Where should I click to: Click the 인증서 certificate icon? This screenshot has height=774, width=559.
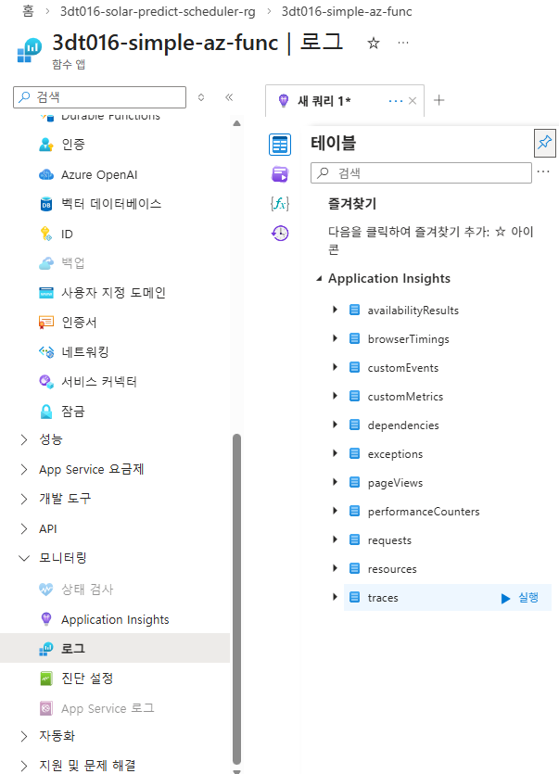46,323
